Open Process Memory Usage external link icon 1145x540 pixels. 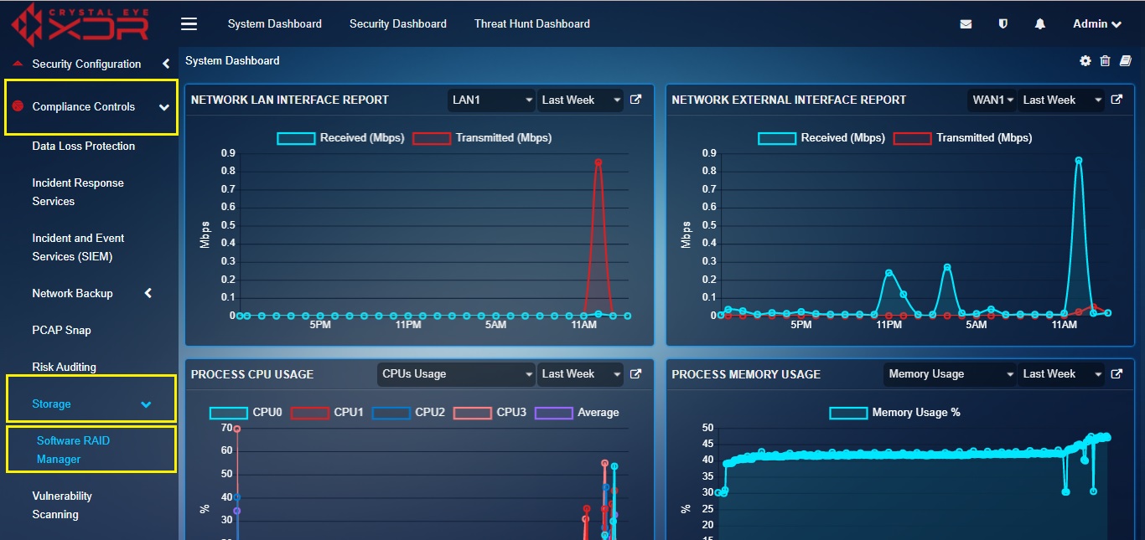[x=1117, y=374]
